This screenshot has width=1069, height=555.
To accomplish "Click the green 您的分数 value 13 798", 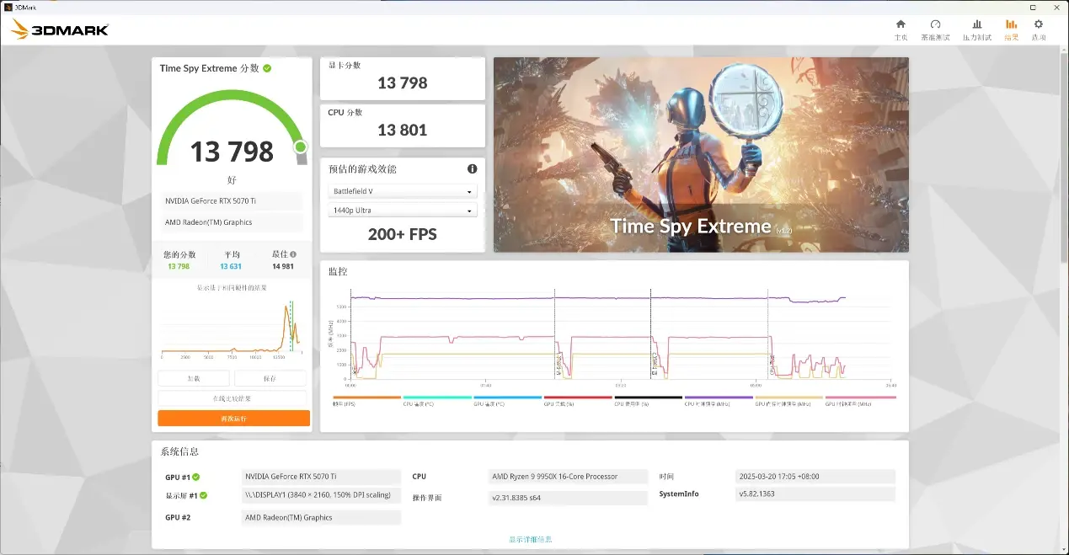I will coord(179,266).
